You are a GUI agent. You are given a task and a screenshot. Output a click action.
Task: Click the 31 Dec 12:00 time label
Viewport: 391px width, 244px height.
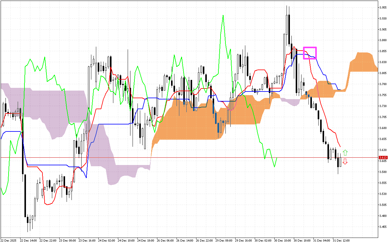341,240
